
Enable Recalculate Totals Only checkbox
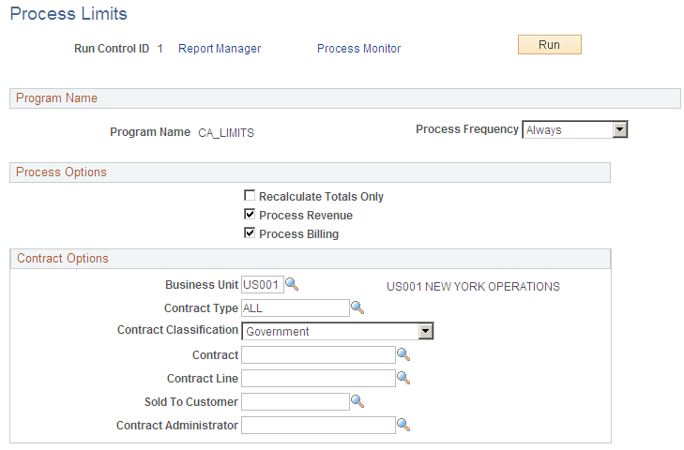(x=250, y=197)
